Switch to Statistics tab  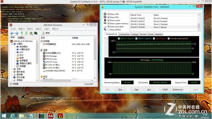click(x=159, y=34)
